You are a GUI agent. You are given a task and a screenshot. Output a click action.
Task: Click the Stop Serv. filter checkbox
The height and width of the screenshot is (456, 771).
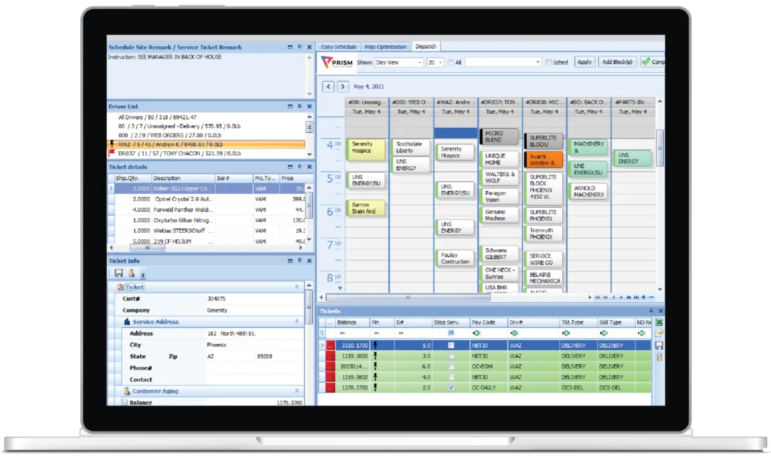click(451, 334)
